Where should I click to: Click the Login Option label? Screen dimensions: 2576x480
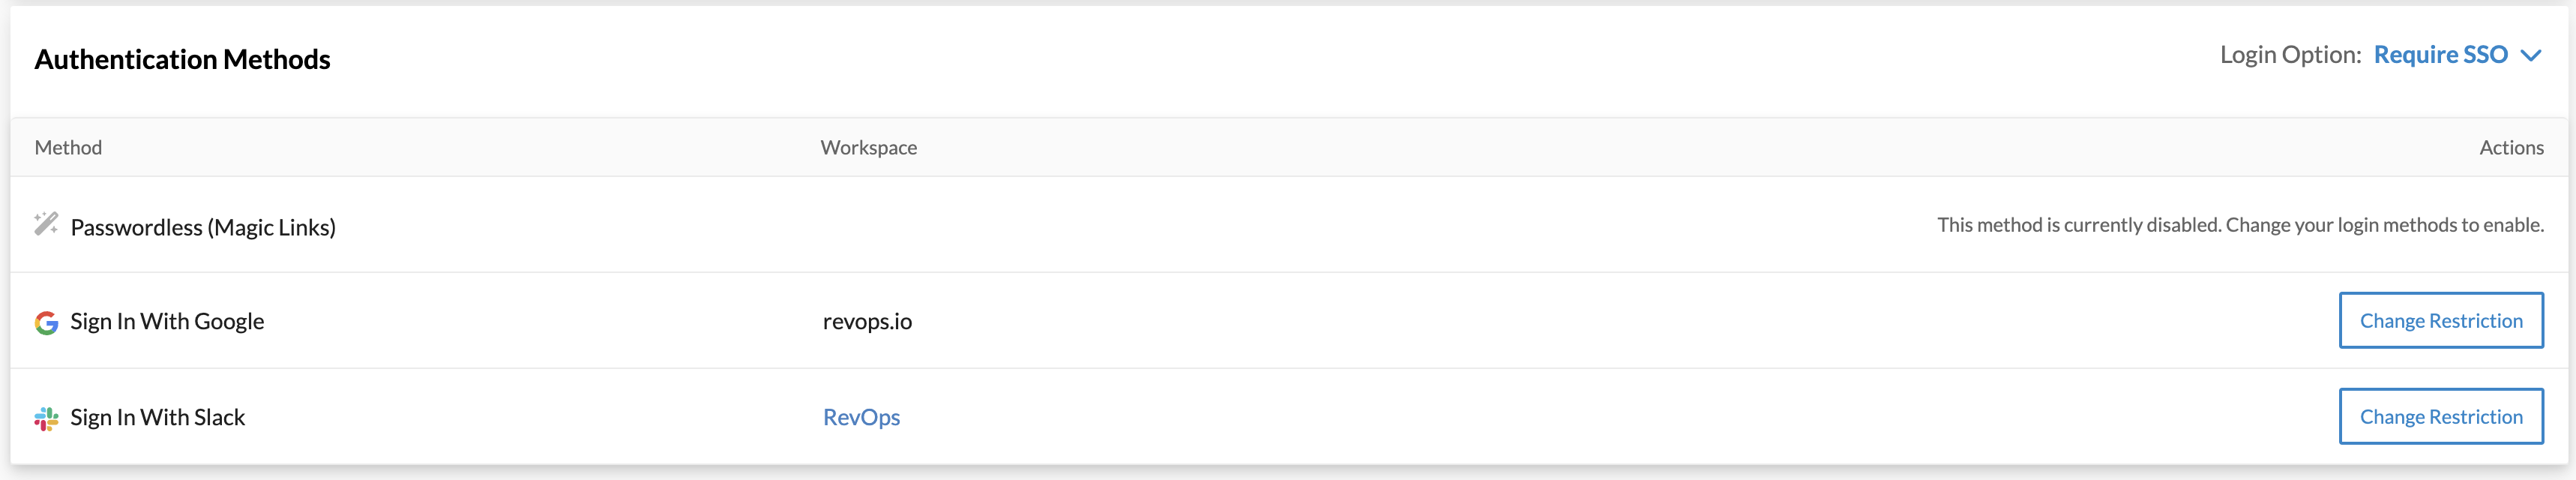[x=2290, y=55]
